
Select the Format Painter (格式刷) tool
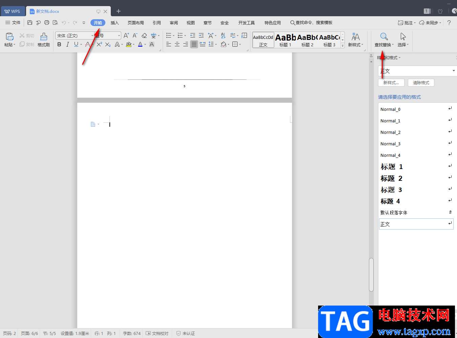tap(44, 40)
